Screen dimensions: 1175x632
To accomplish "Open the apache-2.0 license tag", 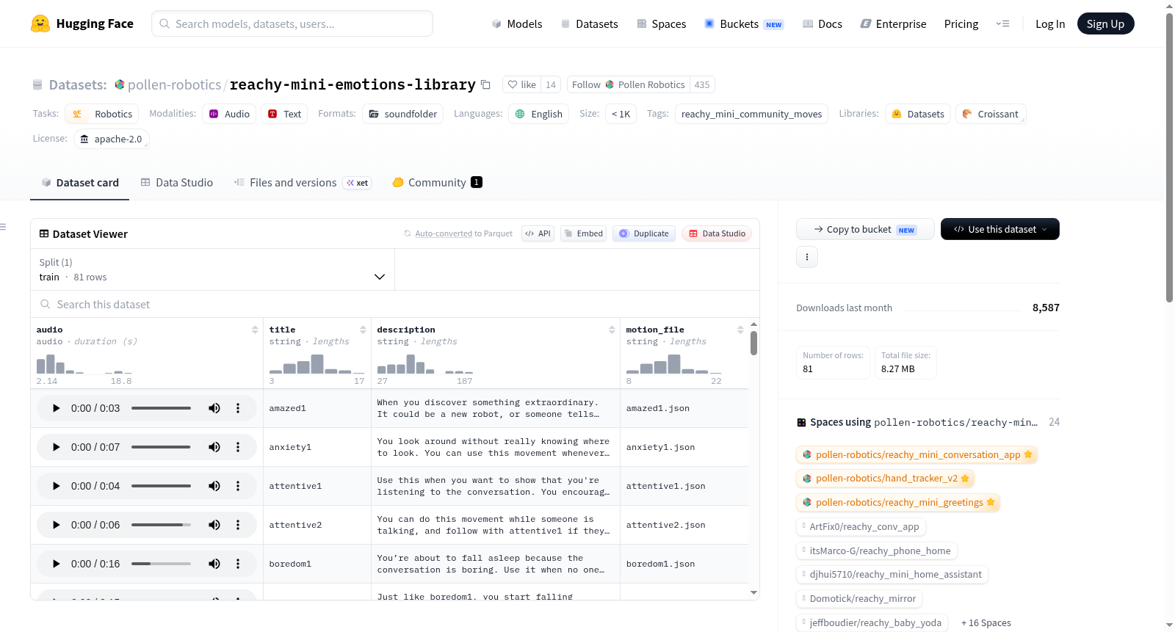I will tap(111, 139).
